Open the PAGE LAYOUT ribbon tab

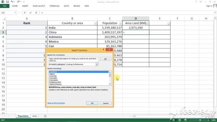point(39,6)
